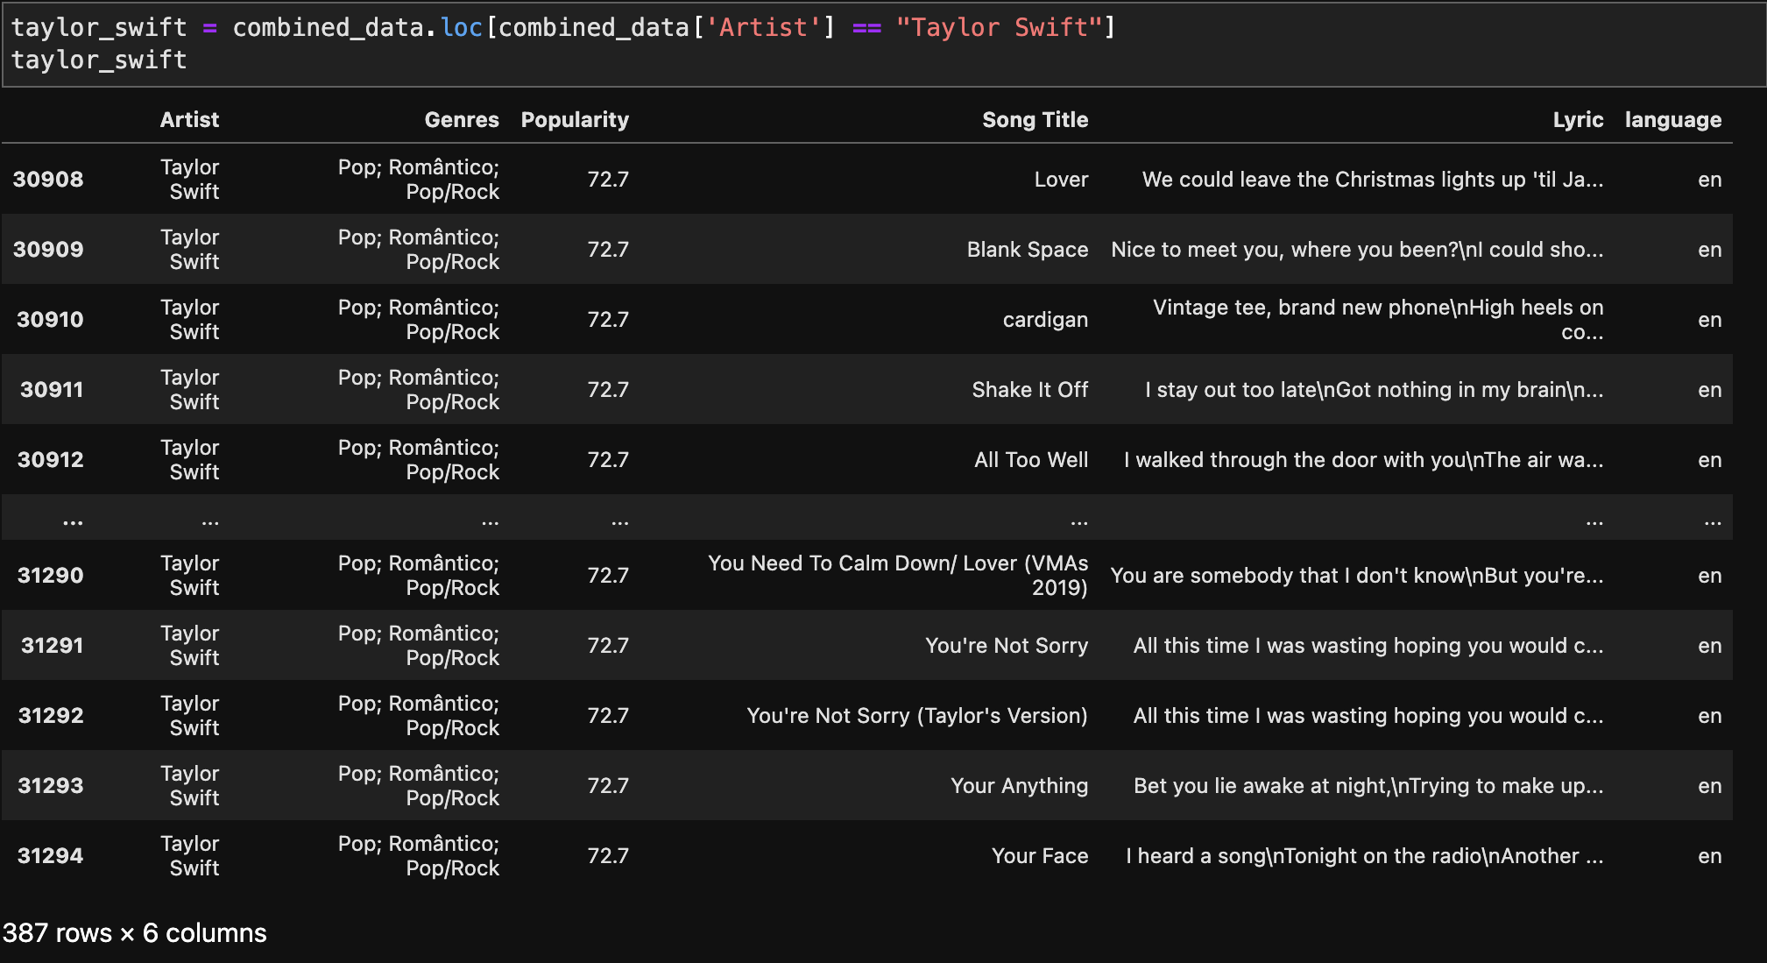1767x963 pixels.
Task: Select the Artist column header
Action: point(189,120)
